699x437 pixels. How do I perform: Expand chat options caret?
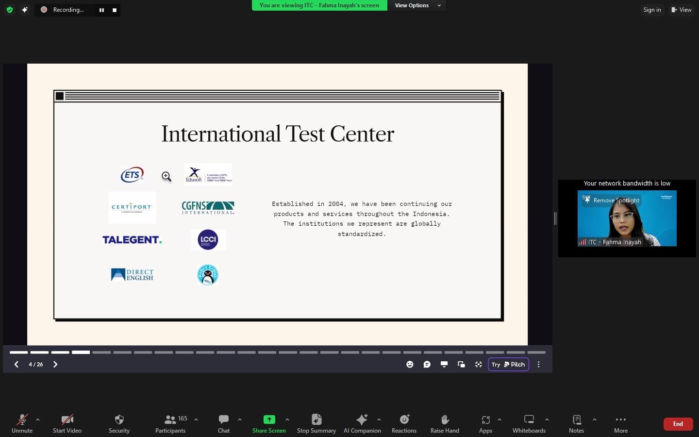tap(240, 420)
